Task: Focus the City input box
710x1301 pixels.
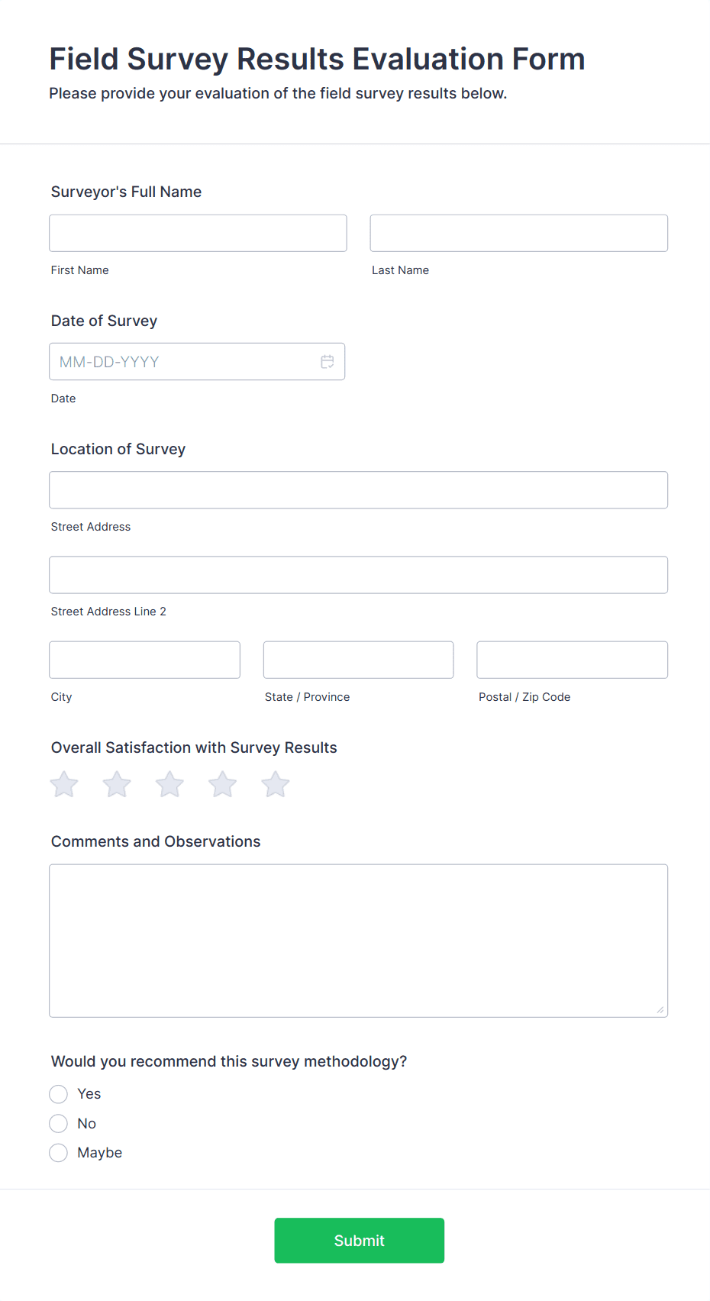Action: [144, 660]
